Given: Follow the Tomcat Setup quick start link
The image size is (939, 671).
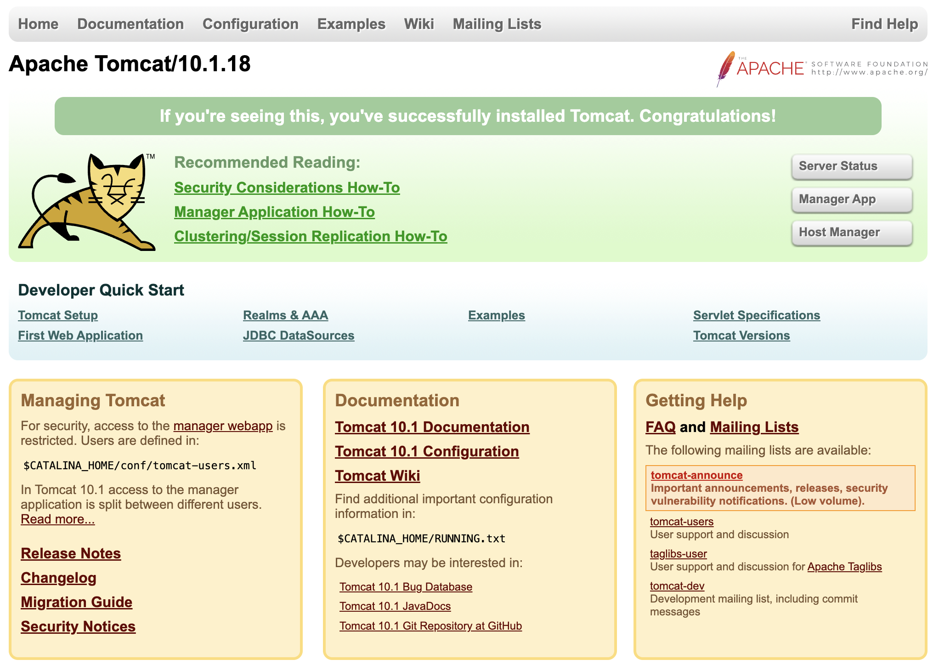Looking at the screenshot, I should pos(58,315).
